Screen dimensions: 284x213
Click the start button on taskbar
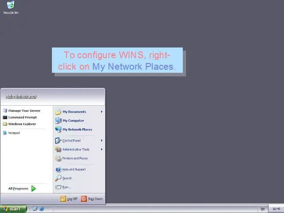[13, 209]
